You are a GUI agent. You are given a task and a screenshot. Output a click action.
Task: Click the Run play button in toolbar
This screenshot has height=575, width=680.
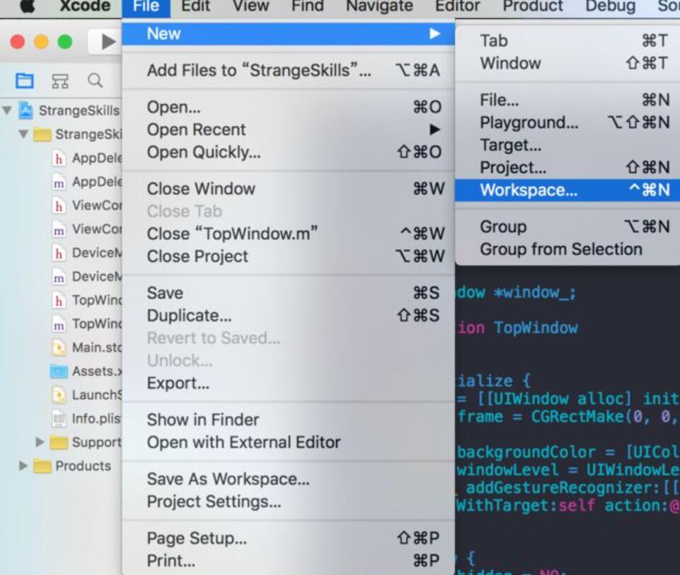click(108, 42)
